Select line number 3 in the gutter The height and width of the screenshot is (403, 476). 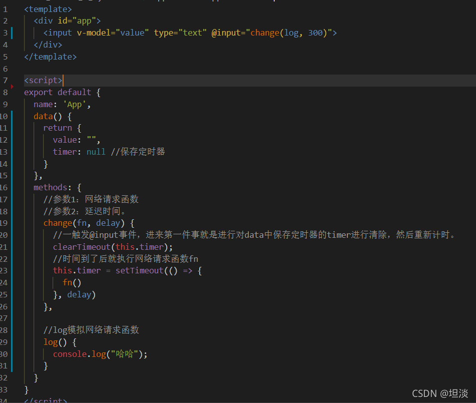[x=5, y=33]
